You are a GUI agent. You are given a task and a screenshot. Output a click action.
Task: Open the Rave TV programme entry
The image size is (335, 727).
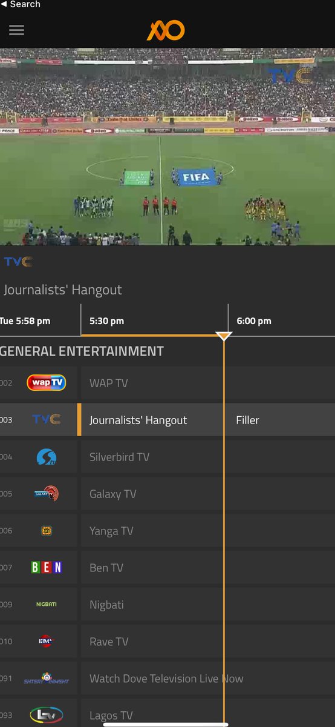click(x=208, y=642)
